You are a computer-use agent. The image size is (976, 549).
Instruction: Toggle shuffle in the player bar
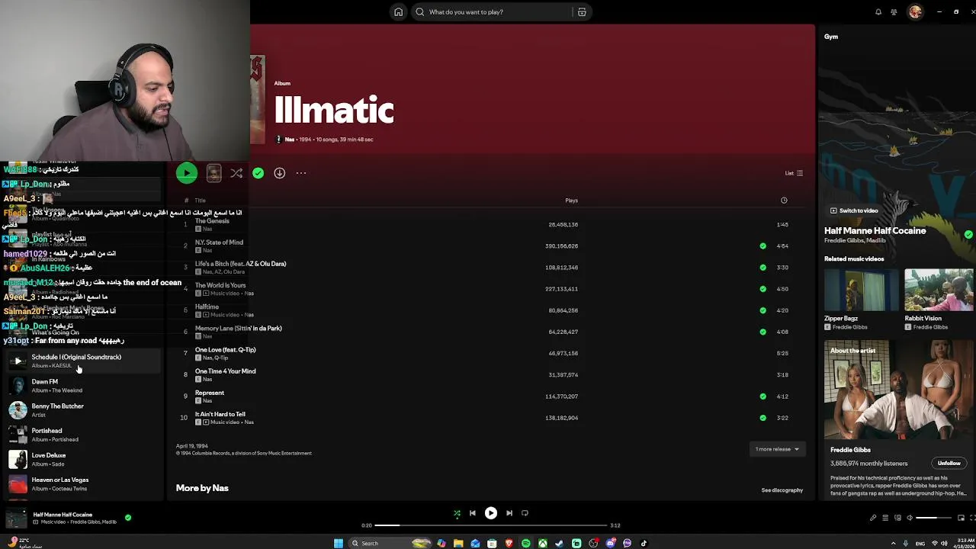coord(457,513)
